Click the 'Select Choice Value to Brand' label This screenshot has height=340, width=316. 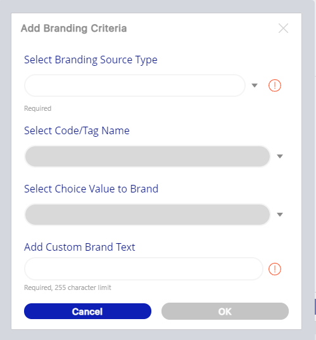(91, 189)
